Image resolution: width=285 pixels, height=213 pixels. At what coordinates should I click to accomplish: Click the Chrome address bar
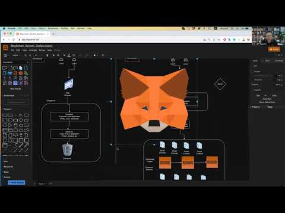(x=111, y=40)
